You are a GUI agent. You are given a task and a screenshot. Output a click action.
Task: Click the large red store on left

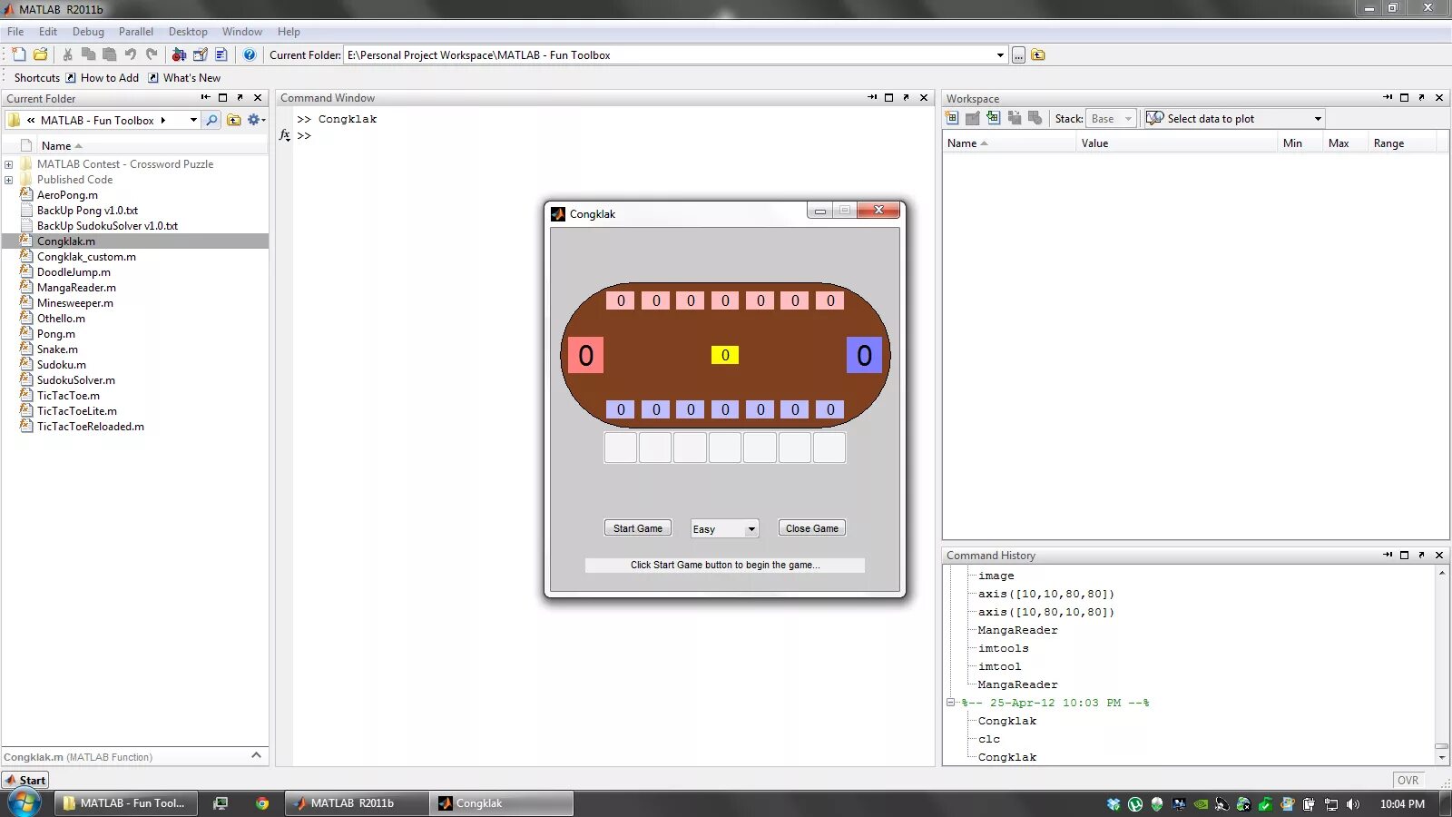click(x=585, y=355)
